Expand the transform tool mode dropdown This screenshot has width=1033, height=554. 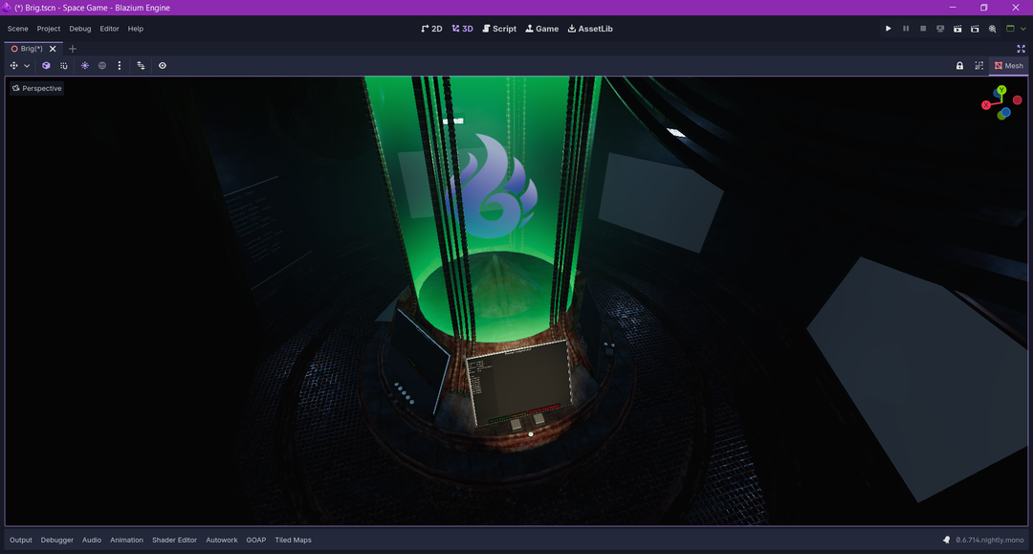coord(27,66)
